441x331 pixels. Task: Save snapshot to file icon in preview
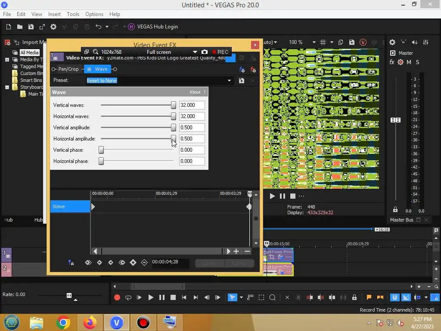tap(351, 43)
